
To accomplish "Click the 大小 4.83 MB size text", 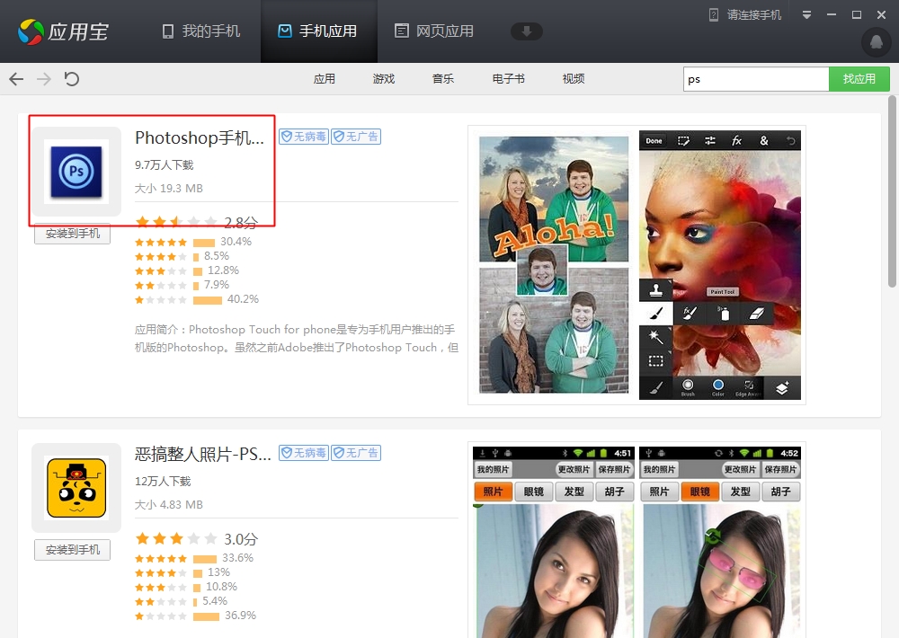I will tap(169, 505).
